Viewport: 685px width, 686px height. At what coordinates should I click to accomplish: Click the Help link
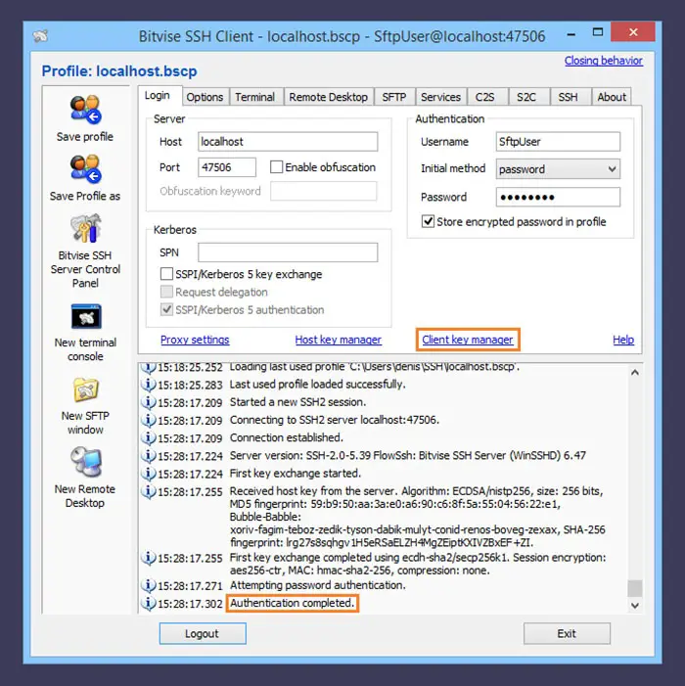tap(623, 340)
